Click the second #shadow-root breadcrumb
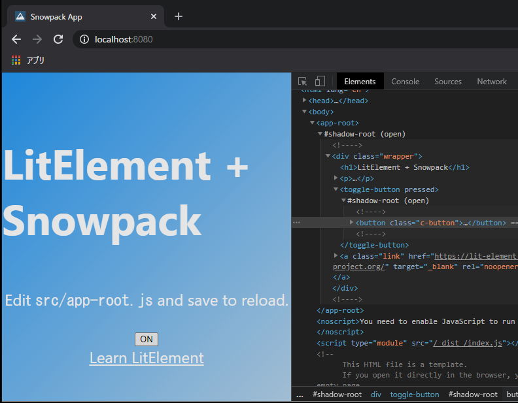The width and height of the screenshot is (518, 403). pyautogui.click(x=473, y=395)
